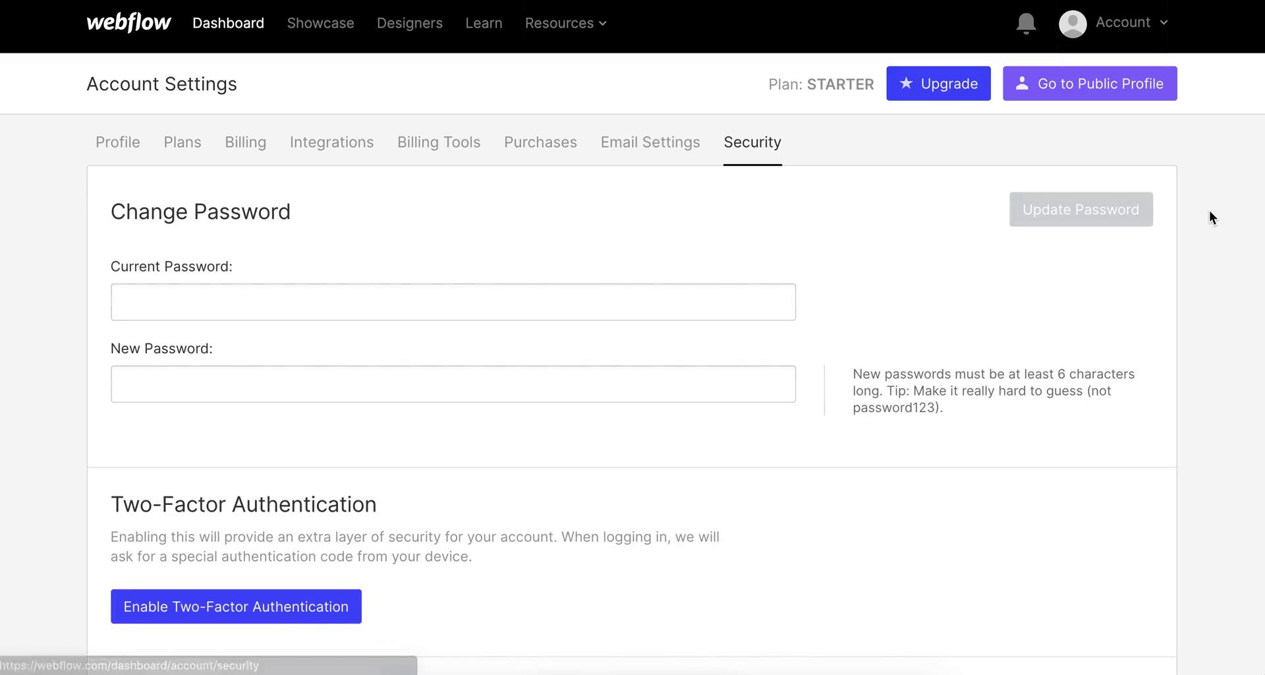Open the Showcase page

point(320,23)
